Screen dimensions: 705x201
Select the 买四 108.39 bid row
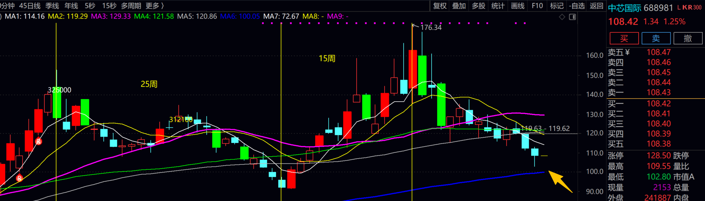[x=656, y=134]
